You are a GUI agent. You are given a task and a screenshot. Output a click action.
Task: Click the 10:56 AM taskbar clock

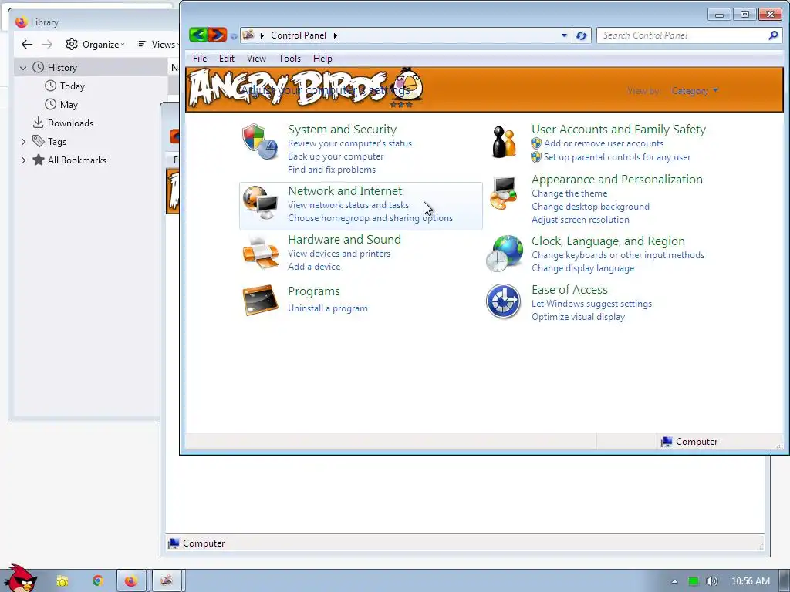(x=750, y=581)
